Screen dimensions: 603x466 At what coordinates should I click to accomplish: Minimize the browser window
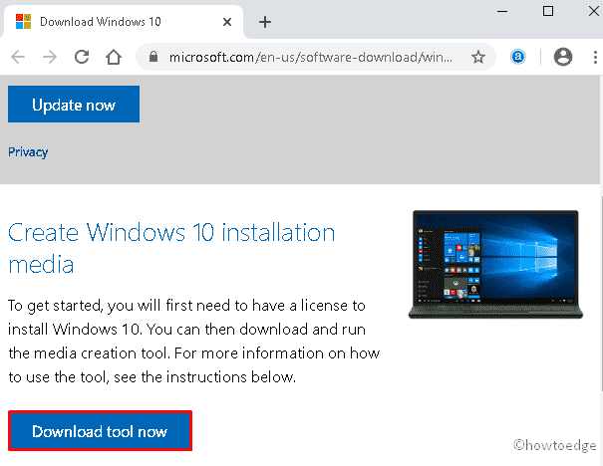point(502,12)
